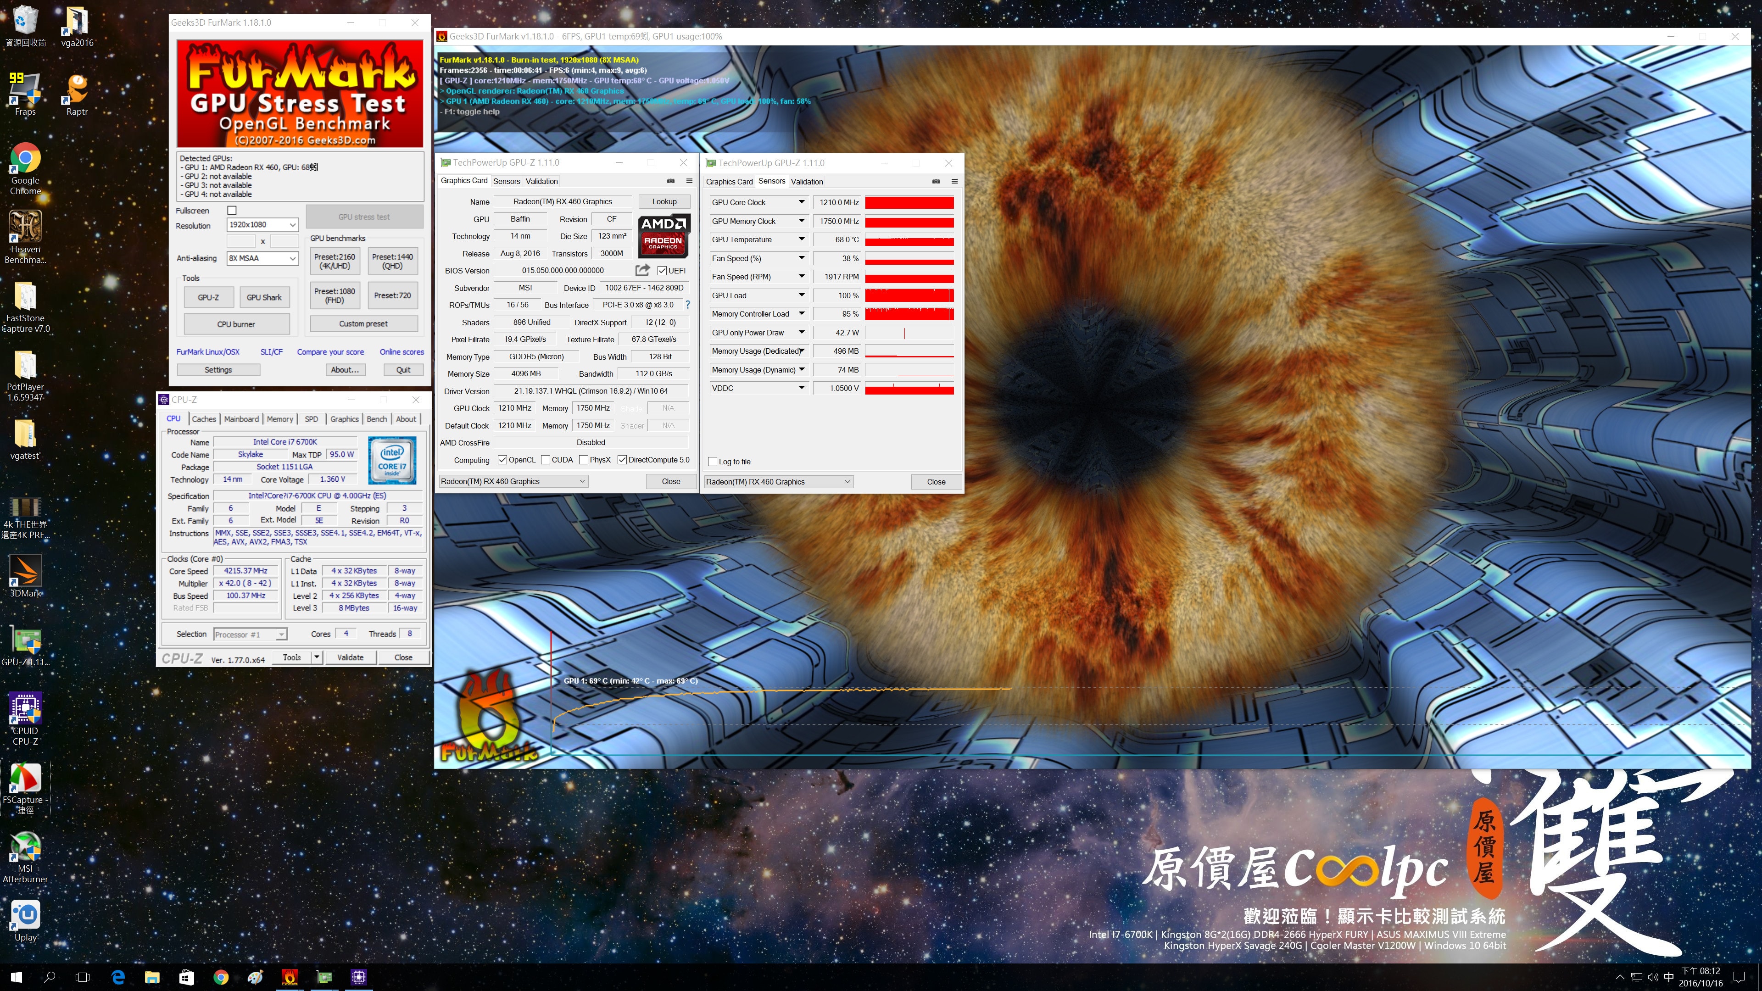The height and width of the screenshot is (991, 1762).
Task: Switch to the Caches tab in CPU-Z
Action: point(204,419)
